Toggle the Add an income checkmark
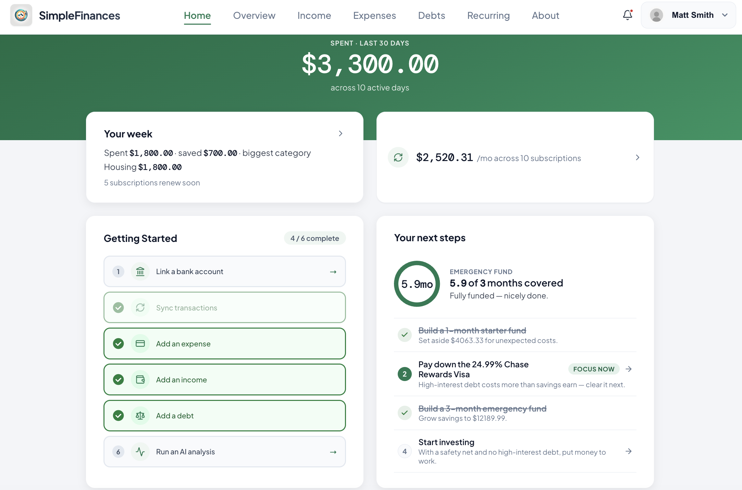 (x=118, y=379)
